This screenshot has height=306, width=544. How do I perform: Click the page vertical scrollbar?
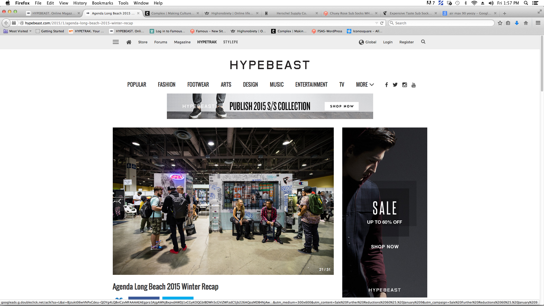(542, 64)
